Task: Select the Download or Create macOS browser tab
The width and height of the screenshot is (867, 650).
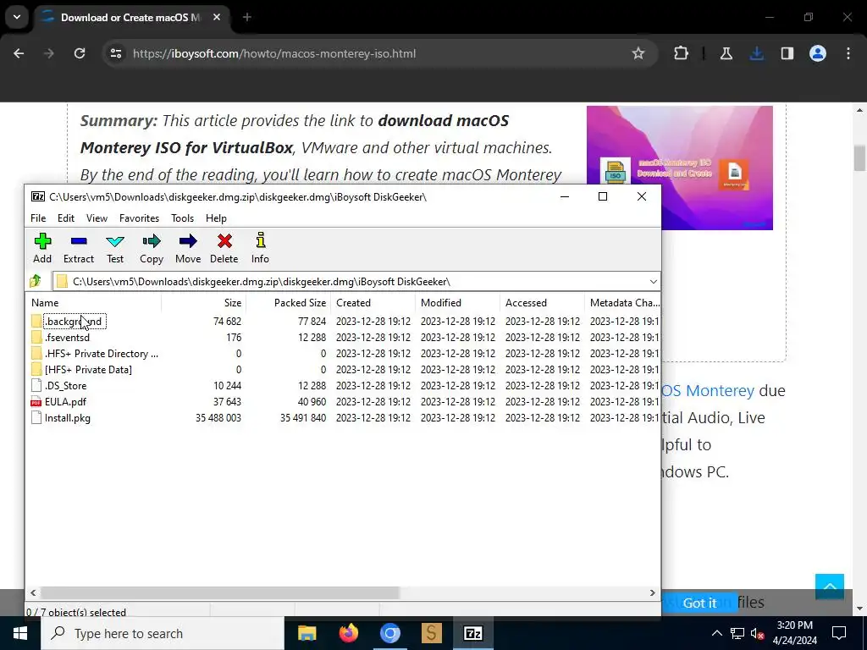Action: (x=131, y=17)
